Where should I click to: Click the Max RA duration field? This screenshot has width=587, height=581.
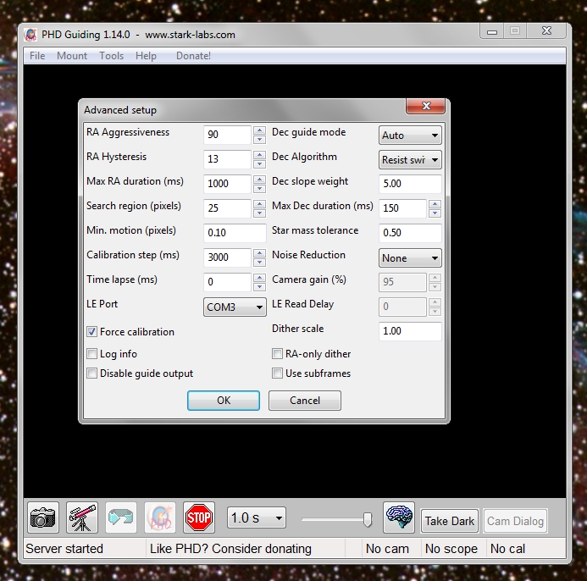(227, 184)
